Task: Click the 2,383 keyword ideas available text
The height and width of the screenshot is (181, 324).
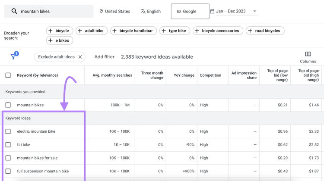Action: point(157,57)
